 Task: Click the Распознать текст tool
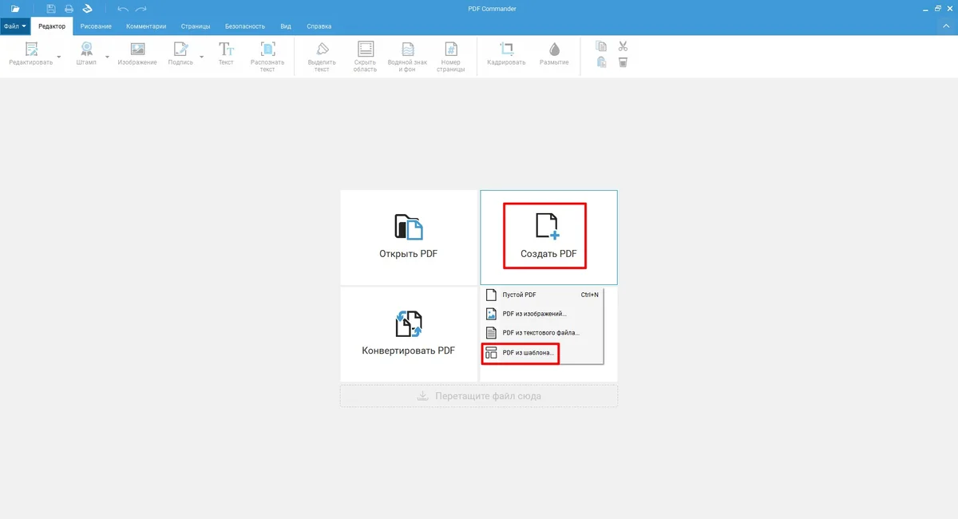click(x=267, y=57)
